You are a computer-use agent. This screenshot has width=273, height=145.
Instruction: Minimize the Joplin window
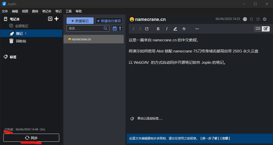click(244, 4)
